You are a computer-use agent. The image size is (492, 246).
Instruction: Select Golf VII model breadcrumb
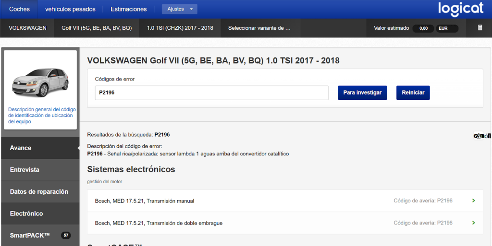click(x=97, y=28)
